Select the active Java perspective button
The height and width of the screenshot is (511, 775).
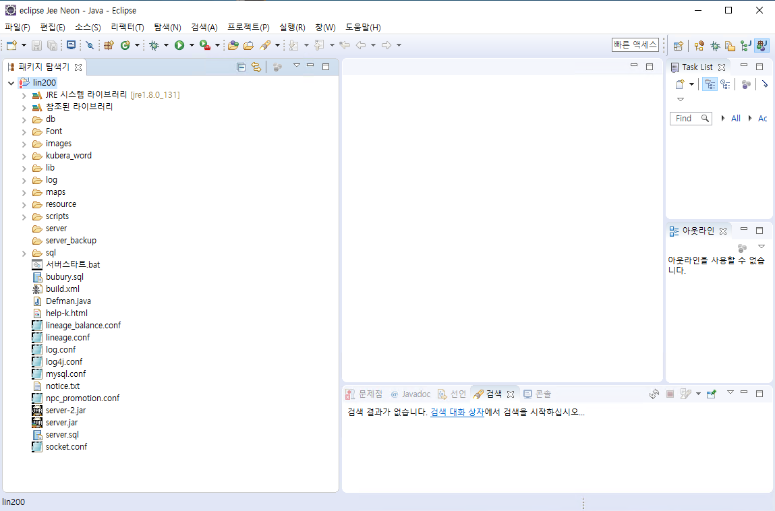tap(762, 46)
